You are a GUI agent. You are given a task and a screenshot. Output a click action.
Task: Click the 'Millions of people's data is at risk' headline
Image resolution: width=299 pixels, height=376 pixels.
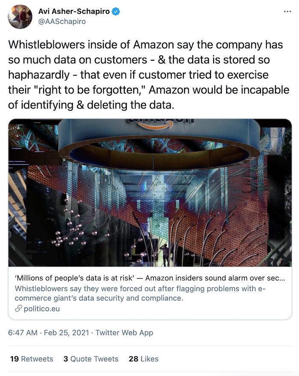[150, 278]
